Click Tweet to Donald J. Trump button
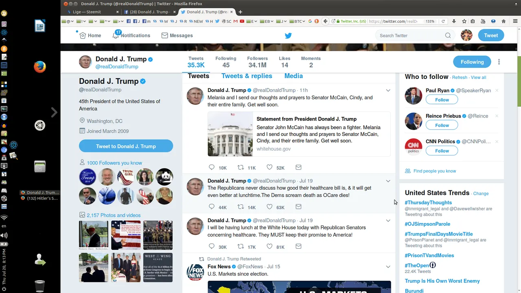Image resolution: width=521 pixels, height=293 pixels. (126, 146)
